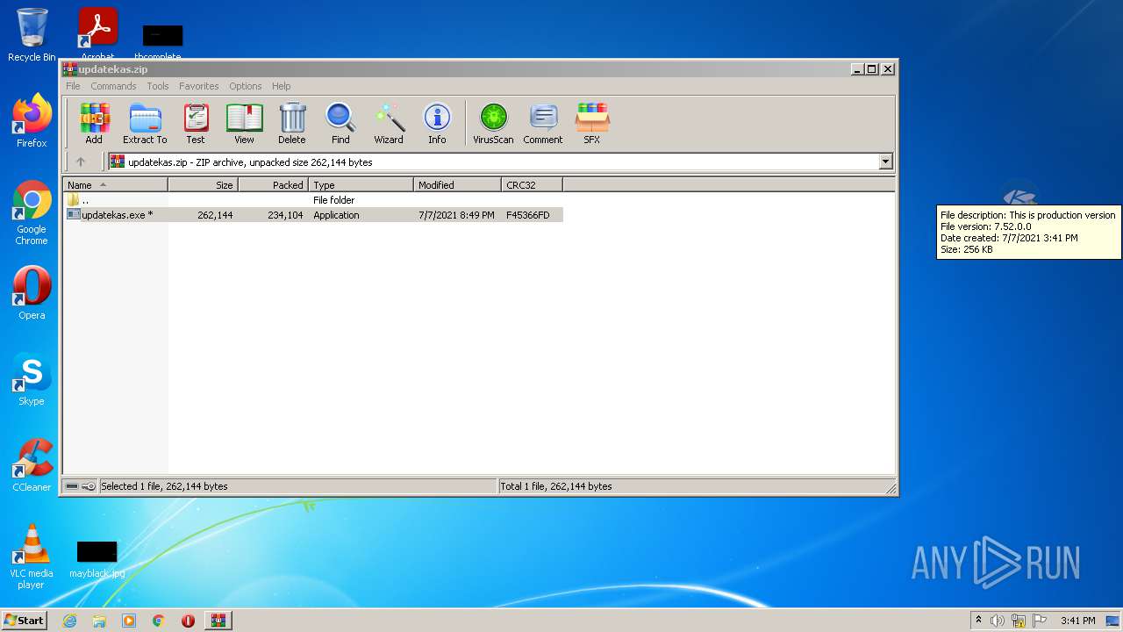Expand the archive path dropdown

(885, 162)
